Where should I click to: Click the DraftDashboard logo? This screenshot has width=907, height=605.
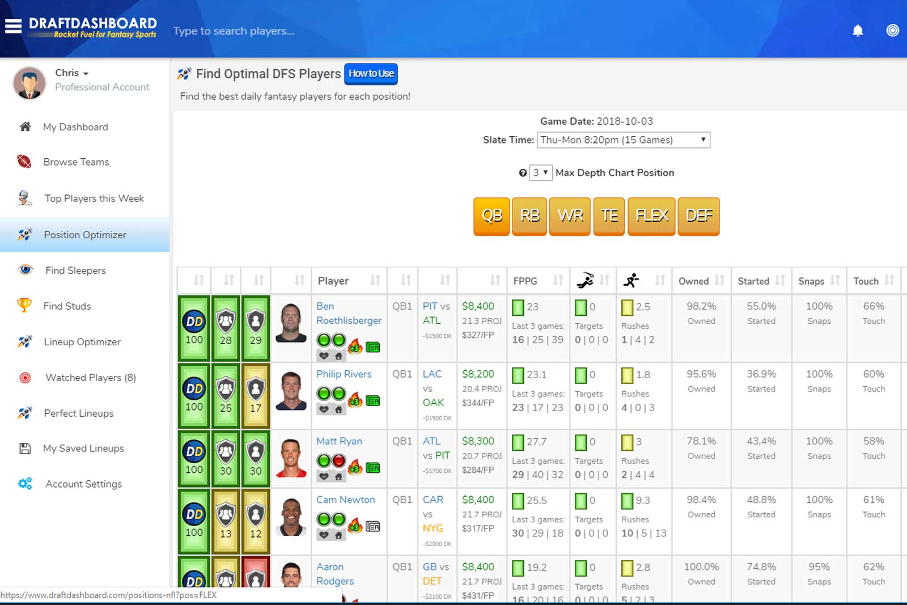[x=93, y=27]
